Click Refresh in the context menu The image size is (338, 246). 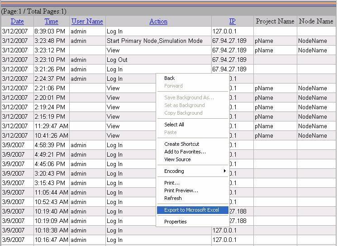[173, 198]
